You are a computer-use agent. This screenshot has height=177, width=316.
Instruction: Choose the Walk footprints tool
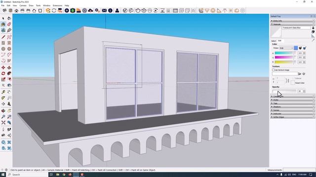click(9, 129)
